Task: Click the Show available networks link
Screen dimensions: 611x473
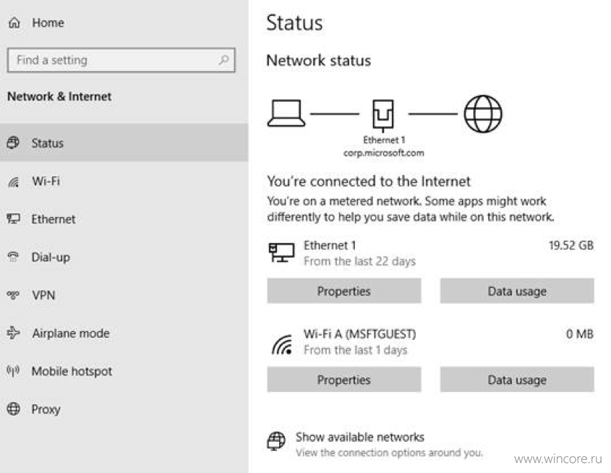Action: (x=359, y=437)
